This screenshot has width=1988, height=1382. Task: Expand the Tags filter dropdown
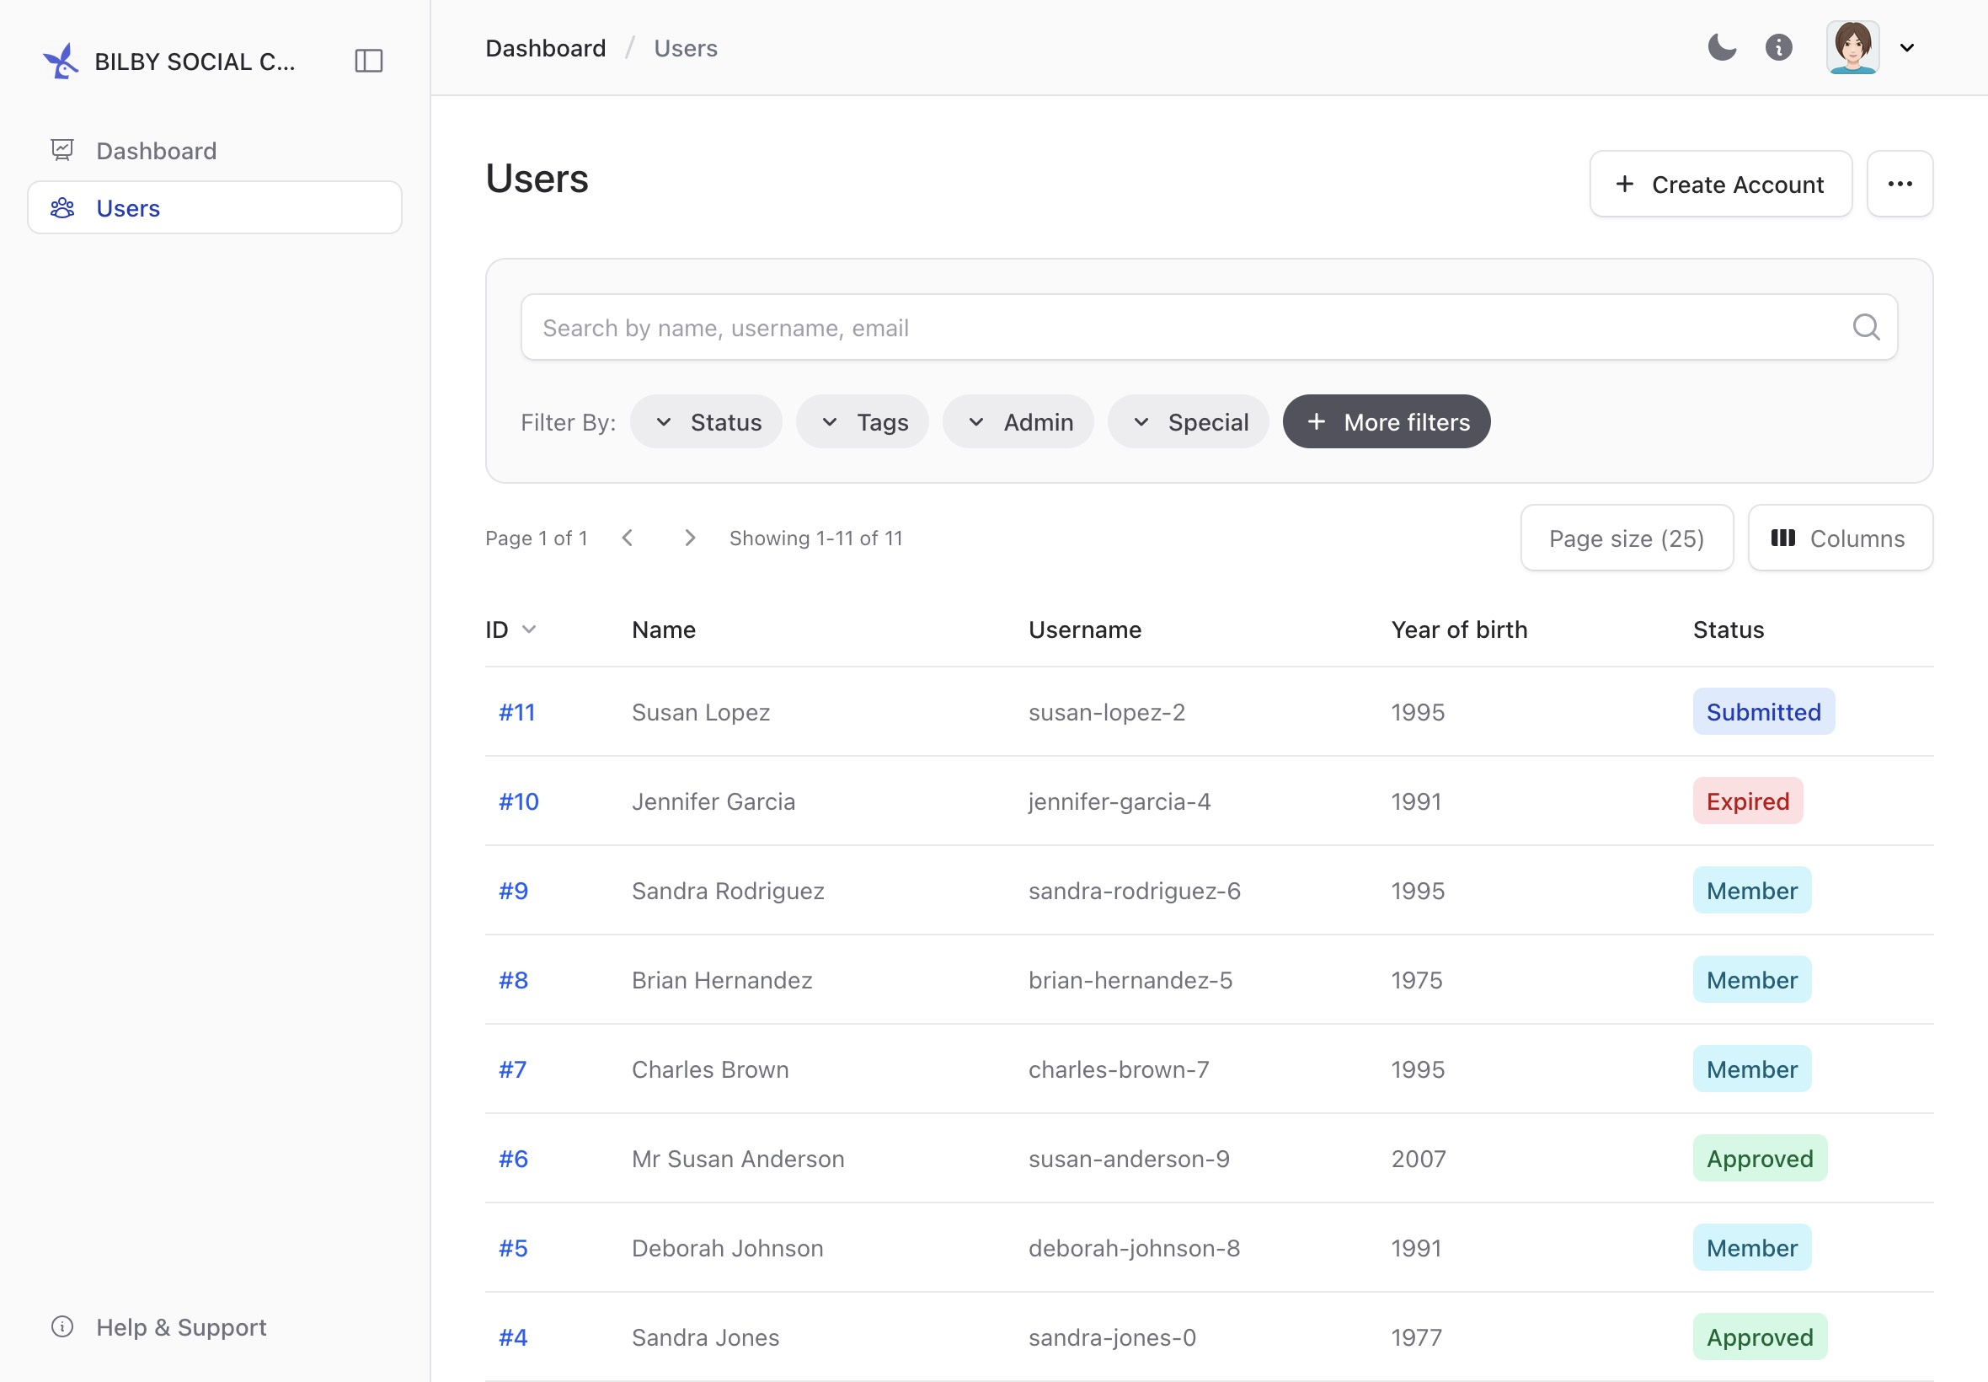[x=862, y=421]
